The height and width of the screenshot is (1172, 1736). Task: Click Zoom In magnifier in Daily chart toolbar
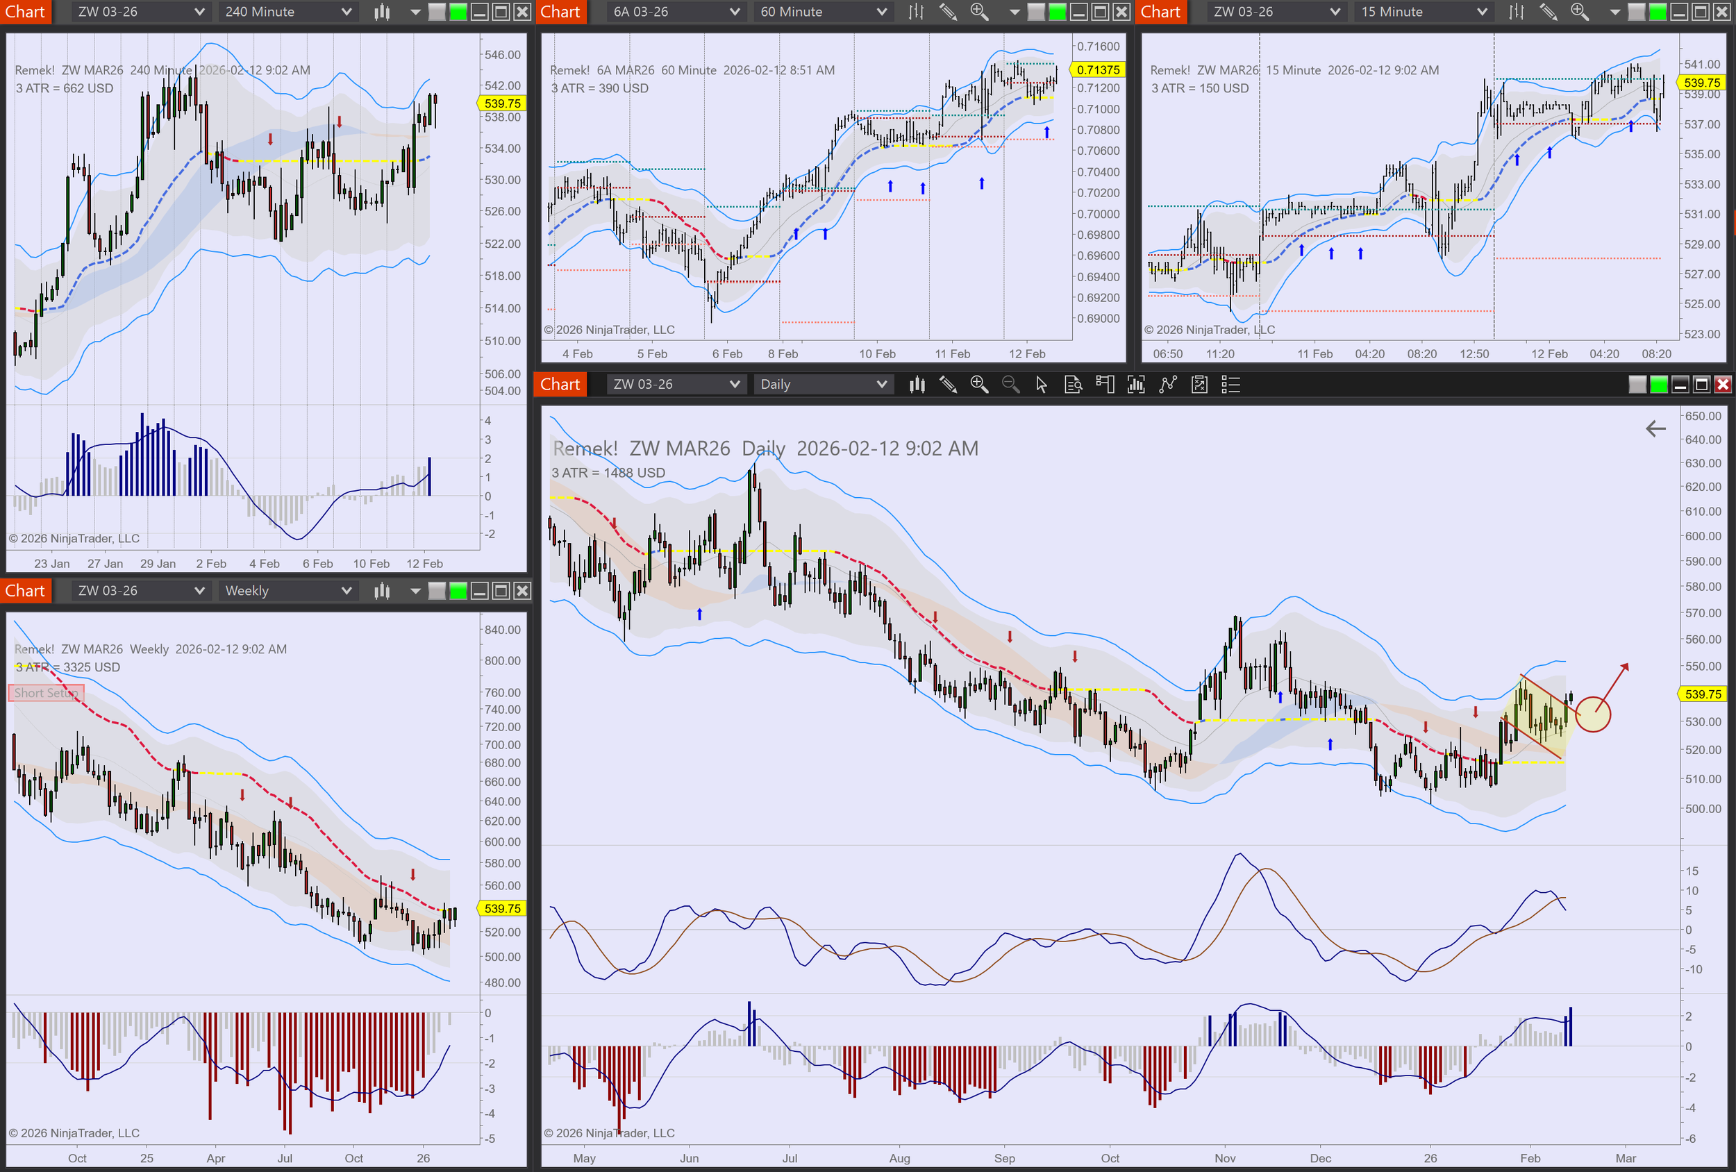tap(978, 385)
